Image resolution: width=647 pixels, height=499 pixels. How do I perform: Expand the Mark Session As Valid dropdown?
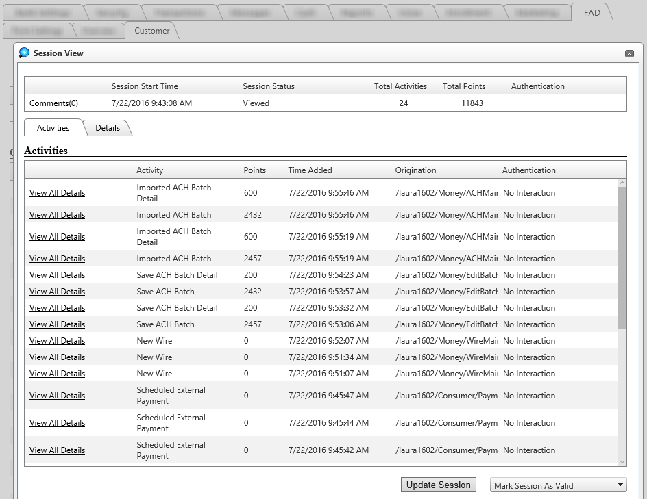pyautogui.click(x=559, y=485)
